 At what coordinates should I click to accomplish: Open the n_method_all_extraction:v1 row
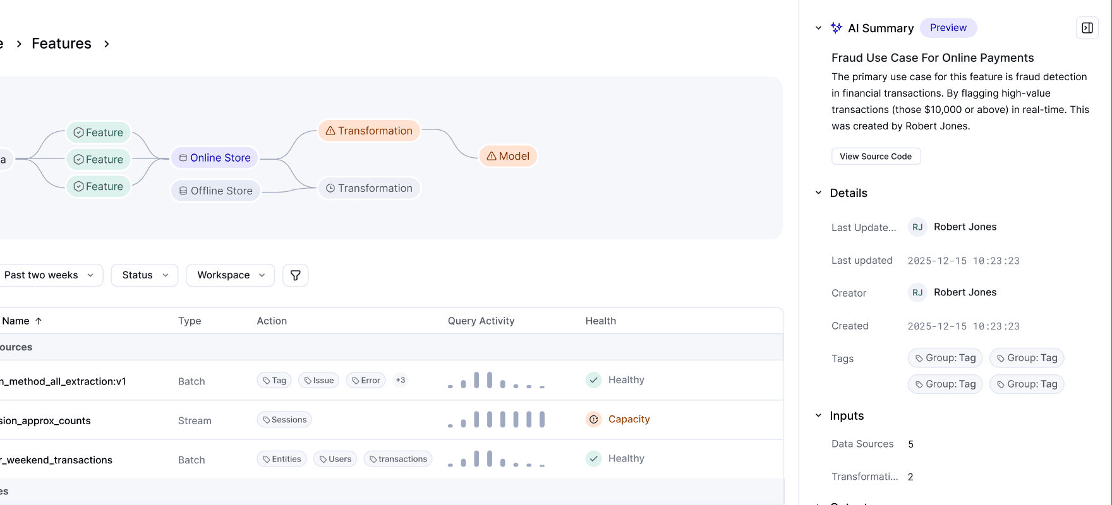click(x=391, y=381)
